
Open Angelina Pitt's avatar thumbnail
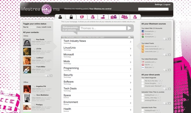[x=27, y=89]
